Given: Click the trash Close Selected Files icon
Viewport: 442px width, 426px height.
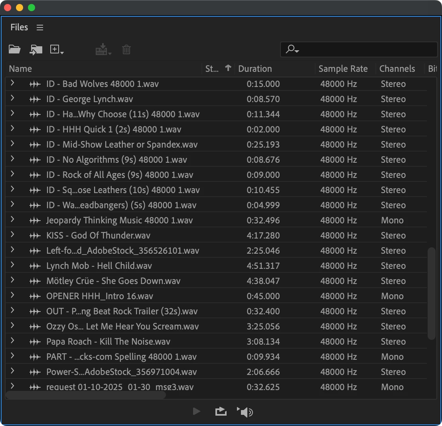Looking at the screenshot, I should [x=126, y=49].
